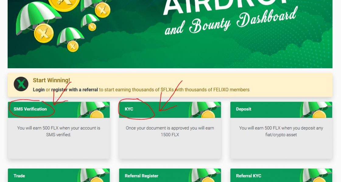Click the 1500 FLX document approval text
Screen dimensions: 341x182
170,131
